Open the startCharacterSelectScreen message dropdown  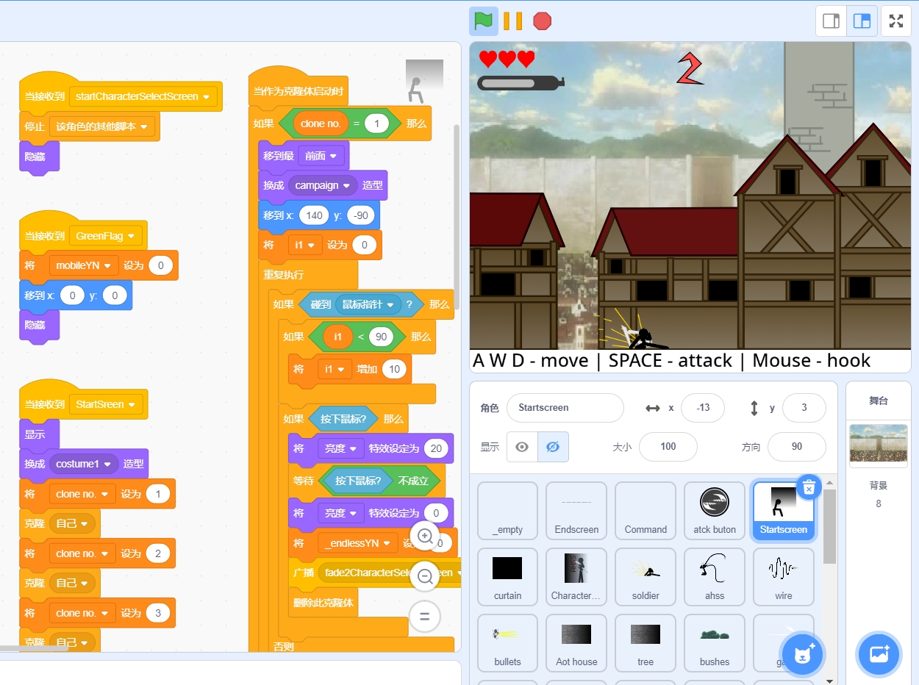(x=206, y=96)
